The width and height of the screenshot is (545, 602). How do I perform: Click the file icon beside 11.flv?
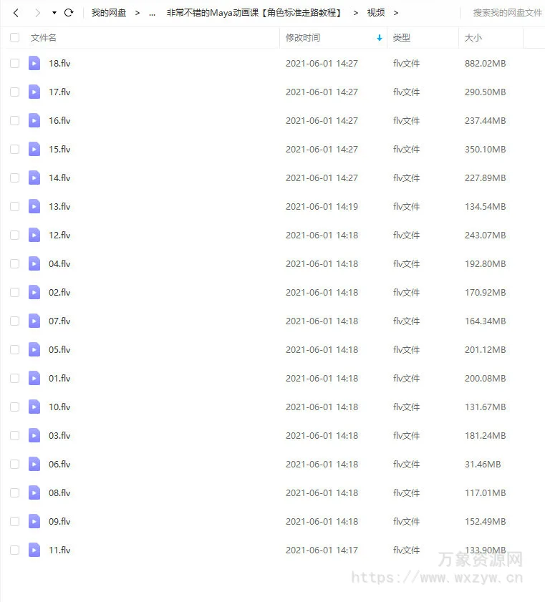pyautogui.click(x=34, y=550)
